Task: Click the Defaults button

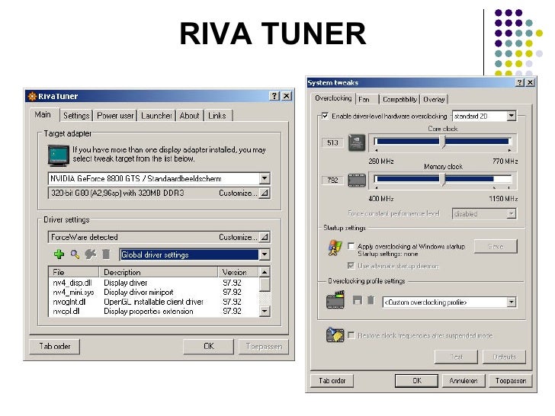Action: 504,357
